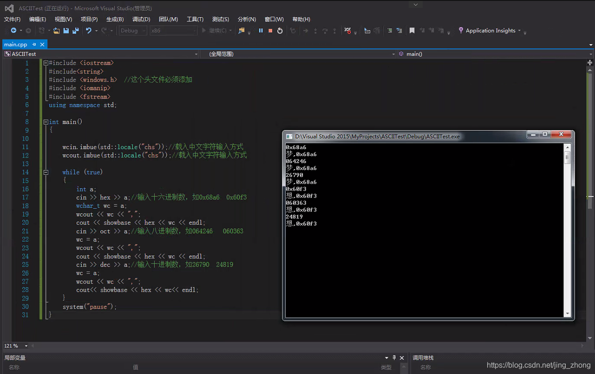
Task: Close the main.cpp tab
Action: 42,45
